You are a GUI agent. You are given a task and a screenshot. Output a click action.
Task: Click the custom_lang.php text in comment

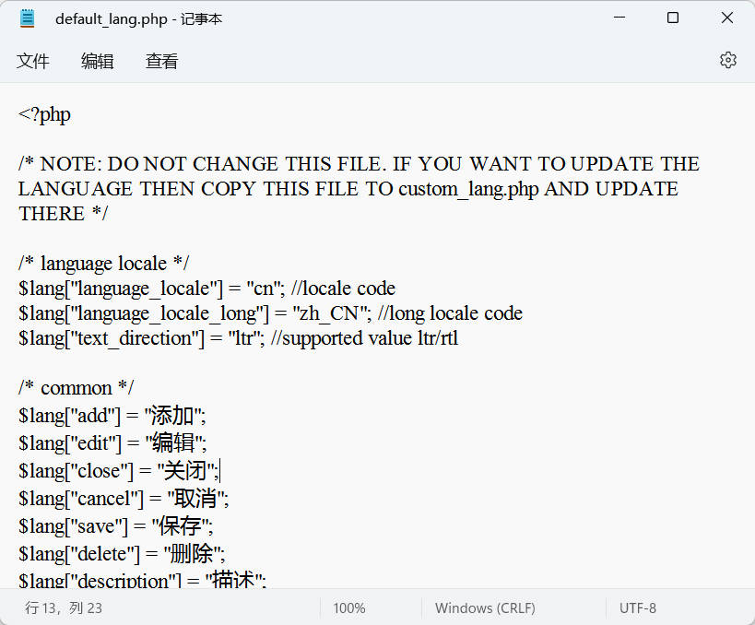(x=468, y=189)
